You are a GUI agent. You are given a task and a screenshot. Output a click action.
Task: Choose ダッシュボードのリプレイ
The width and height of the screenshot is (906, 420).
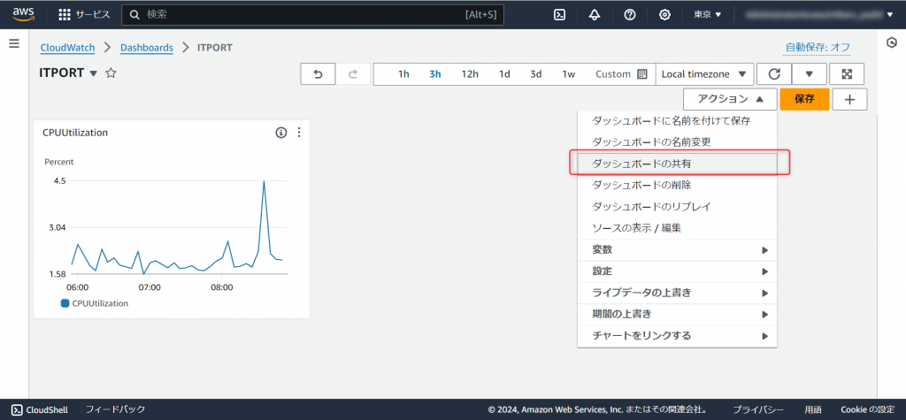click(677, 206)
